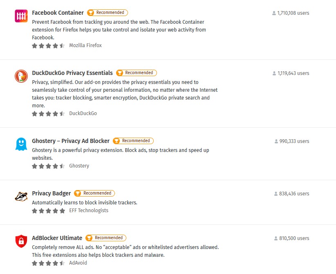Open the AdBlocker Ultimate title link
Viewport: 336px width, 274px height.
57,238
